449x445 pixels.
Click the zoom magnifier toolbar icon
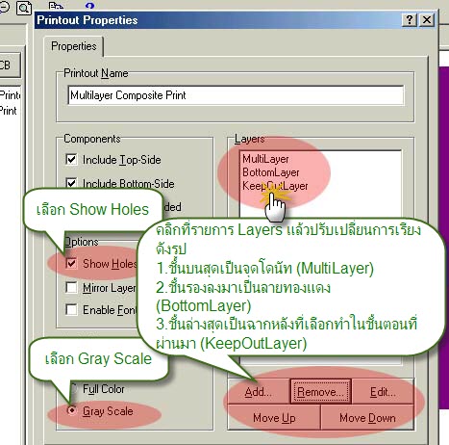pos(24,7)
